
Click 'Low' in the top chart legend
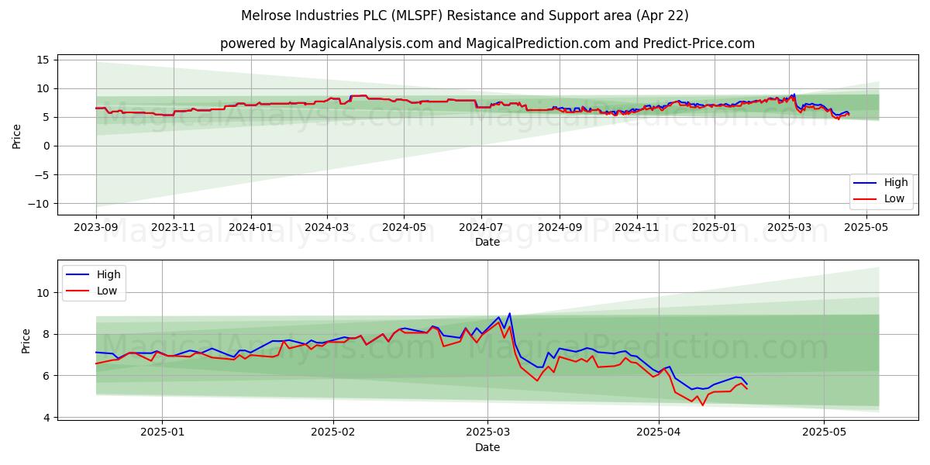coord(895,198)
